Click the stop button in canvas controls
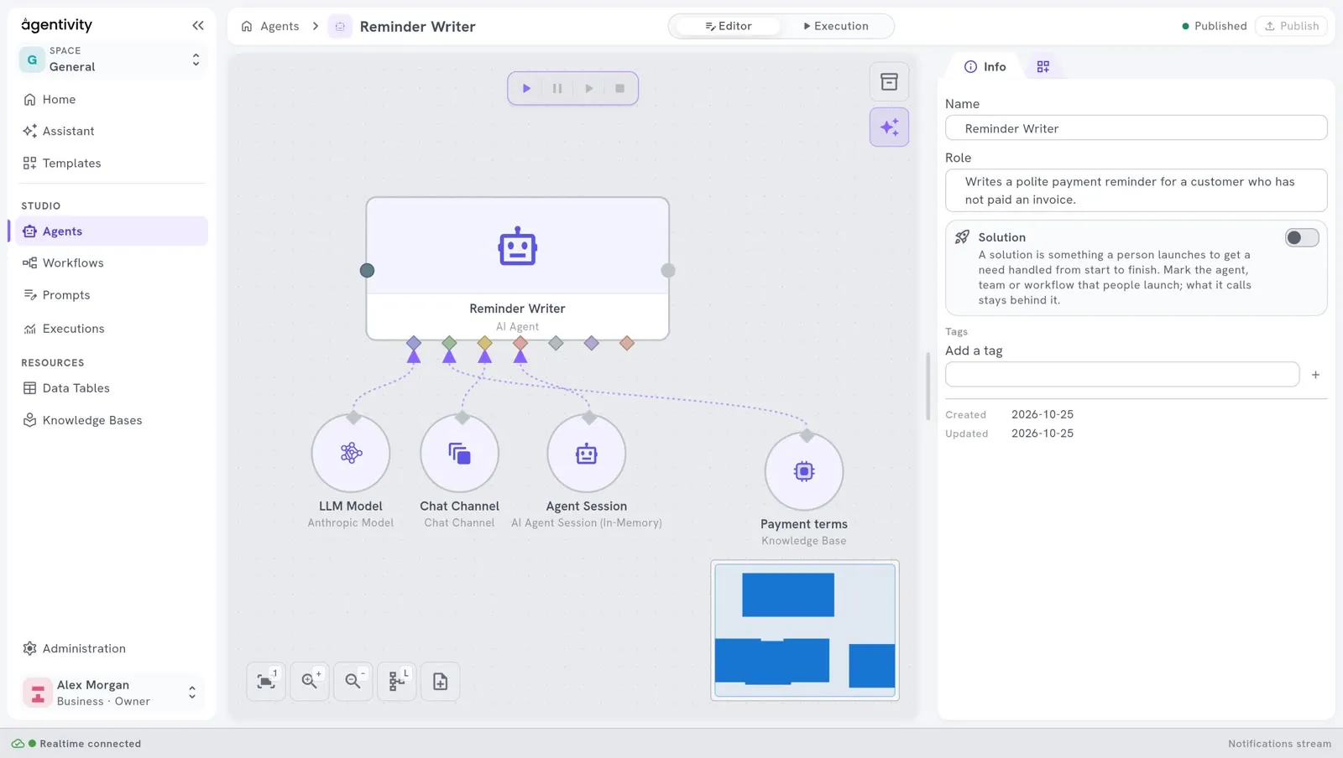This screenshot has height=758, width=1343. point(619,88)
